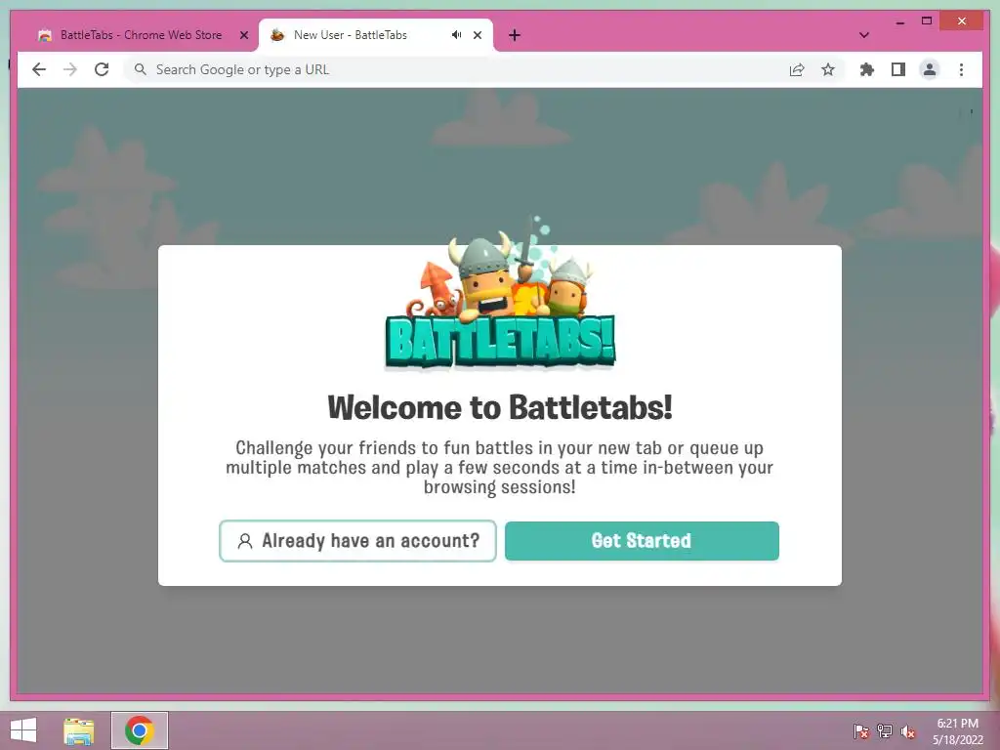The width and height of the screenshot is (1000, 750).
Task: Click the browser forward arrow
Action: click(70, 69)
